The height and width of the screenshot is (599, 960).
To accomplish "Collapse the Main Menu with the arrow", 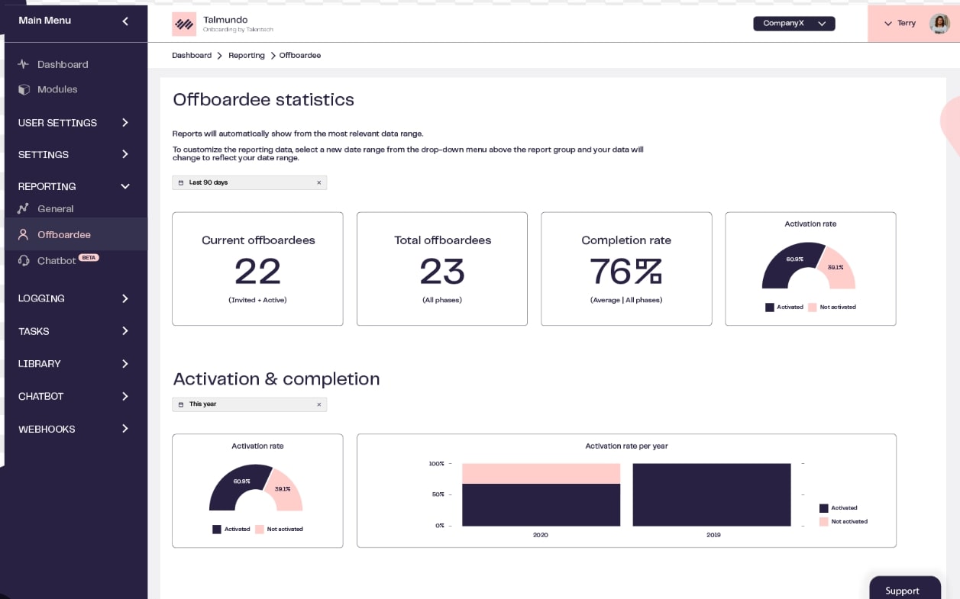I will tap(125, 21).
